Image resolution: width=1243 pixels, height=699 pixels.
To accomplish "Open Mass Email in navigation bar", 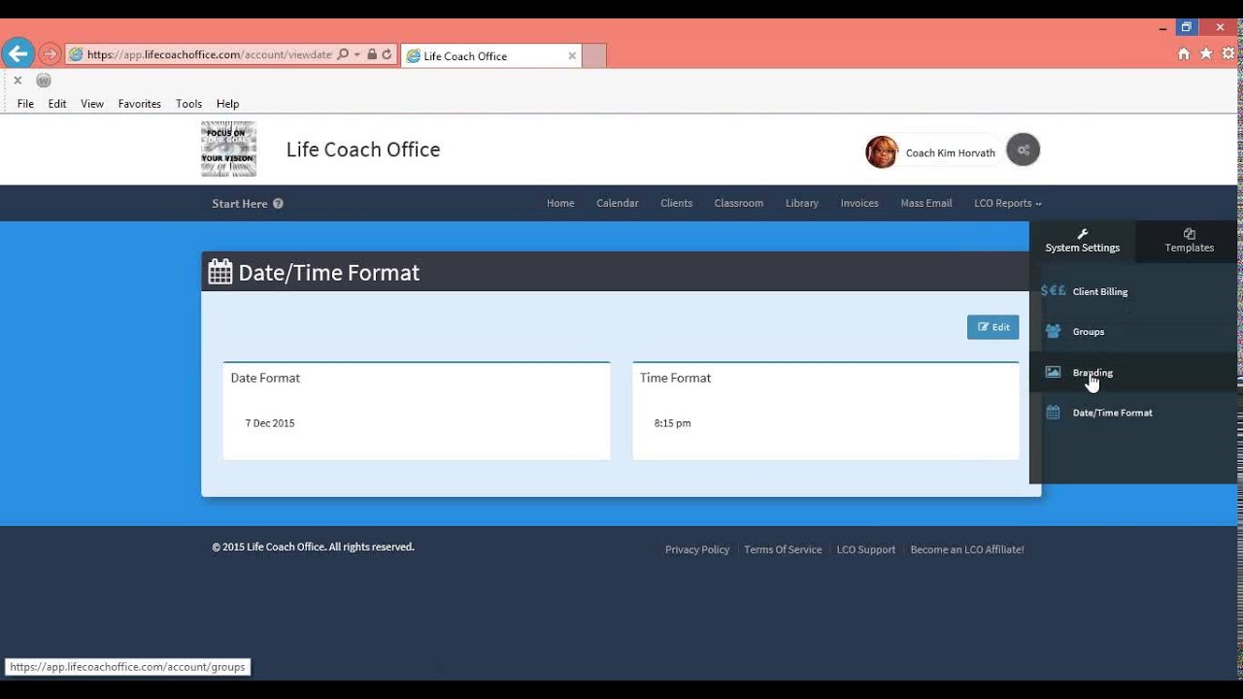I will (926, 203).
